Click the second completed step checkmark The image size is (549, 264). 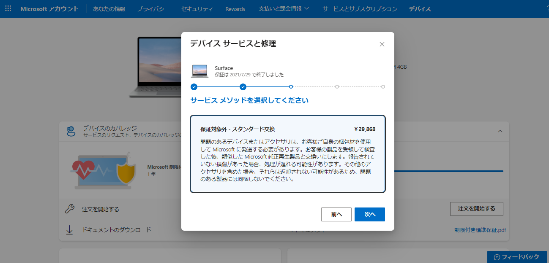[243, 87]
